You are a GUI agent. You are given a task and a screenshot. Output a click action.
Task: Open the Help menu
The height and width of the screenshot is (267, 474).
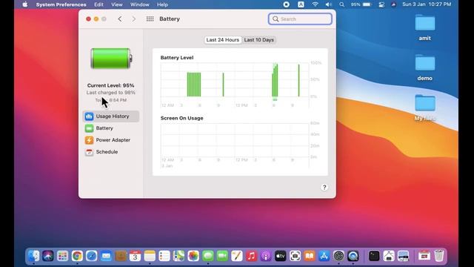pyautogui.click(x=162, y=4)
